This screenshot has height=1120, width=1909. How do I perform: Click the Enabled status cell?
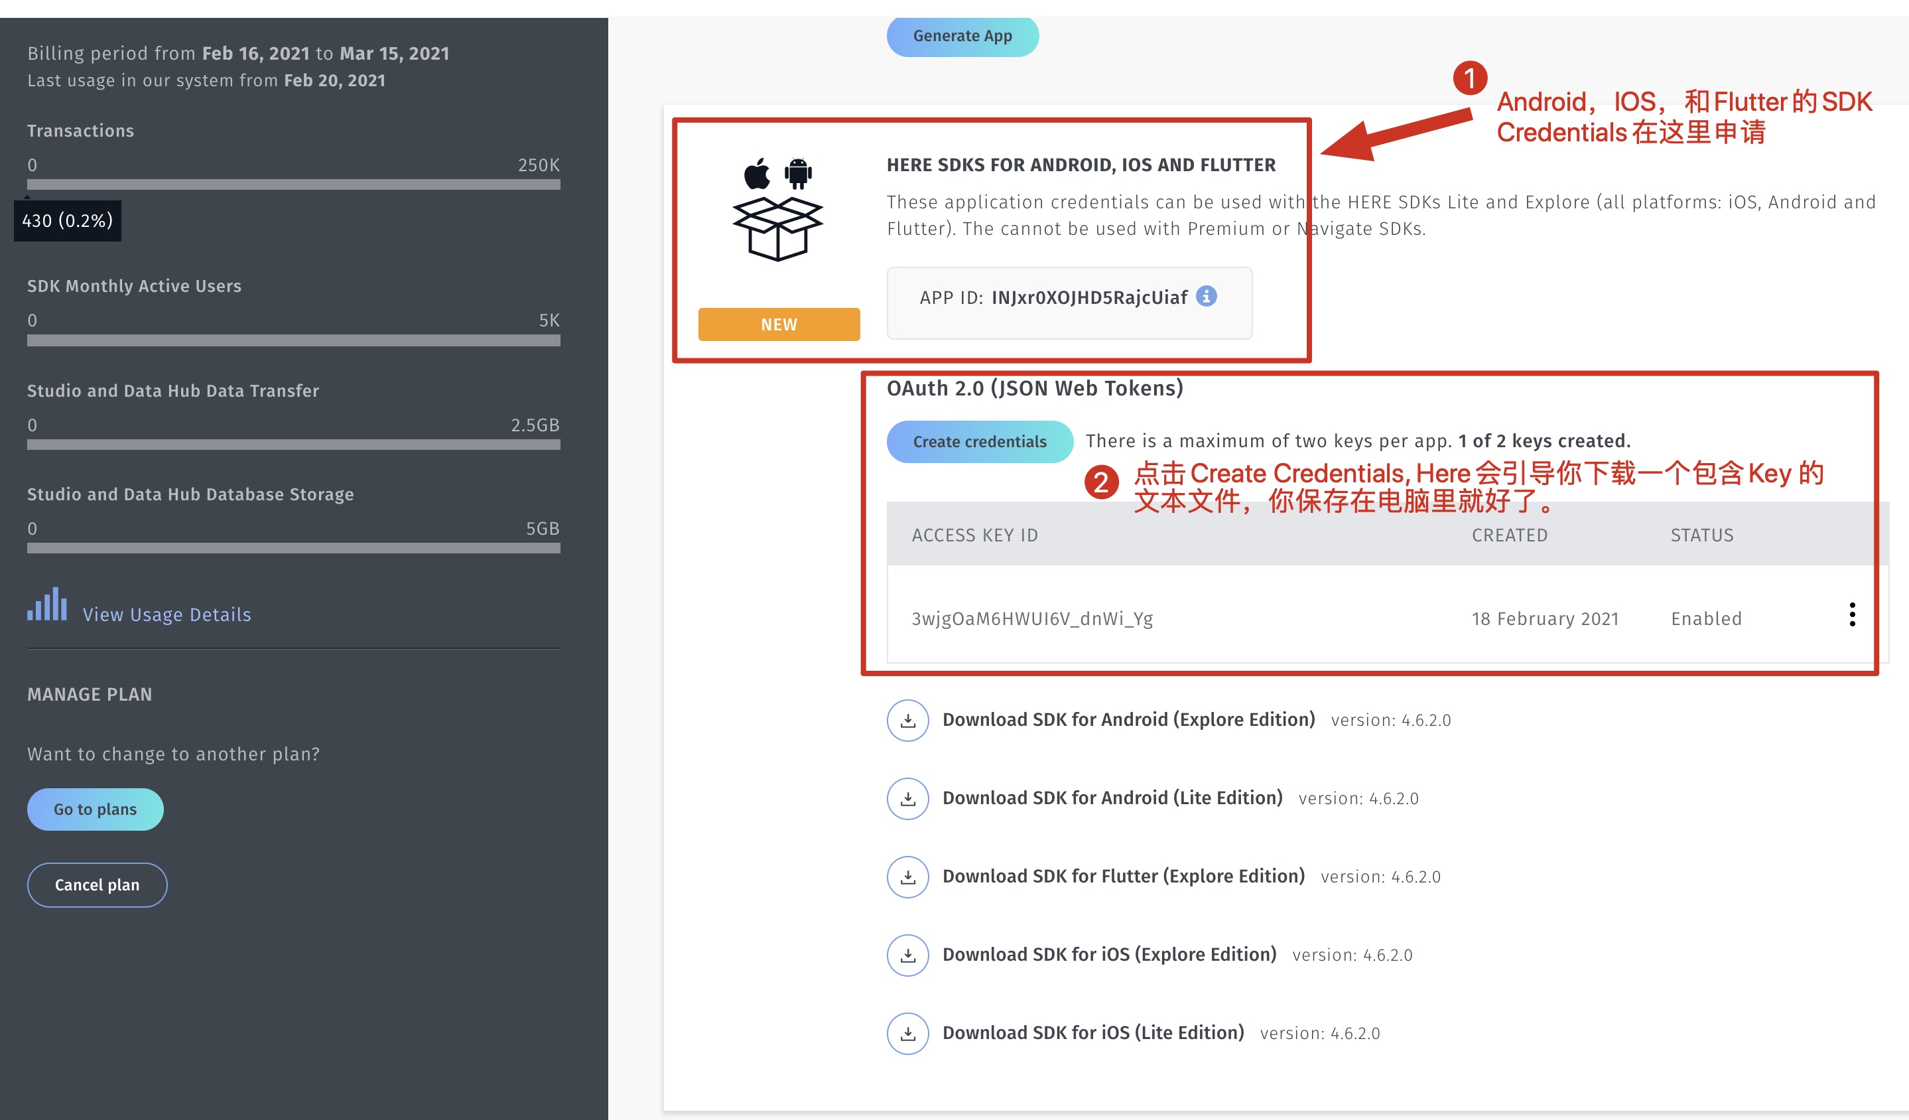point(1706,618)
